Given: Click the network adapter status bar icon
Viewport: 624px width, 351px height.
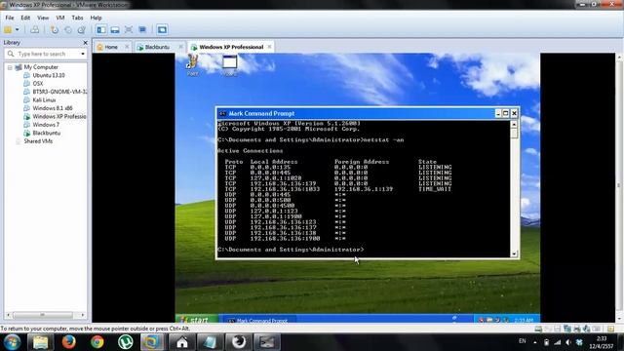Looking at the screenshot, I should click(x=567, y=329).
